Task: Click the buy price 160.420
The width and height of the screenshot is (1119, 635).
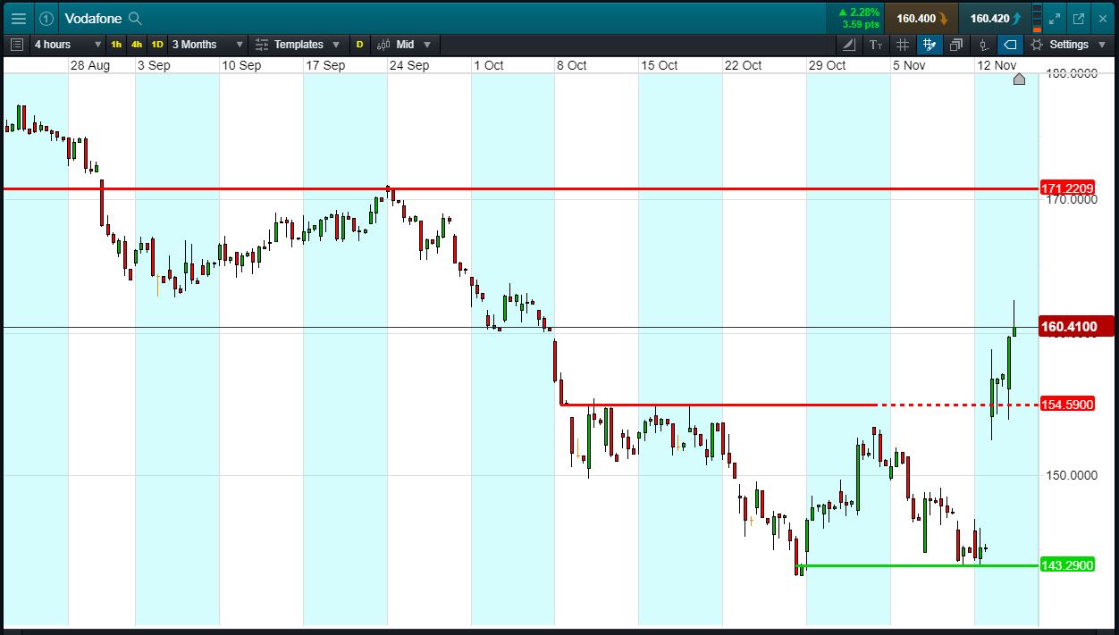Action: 995,18
